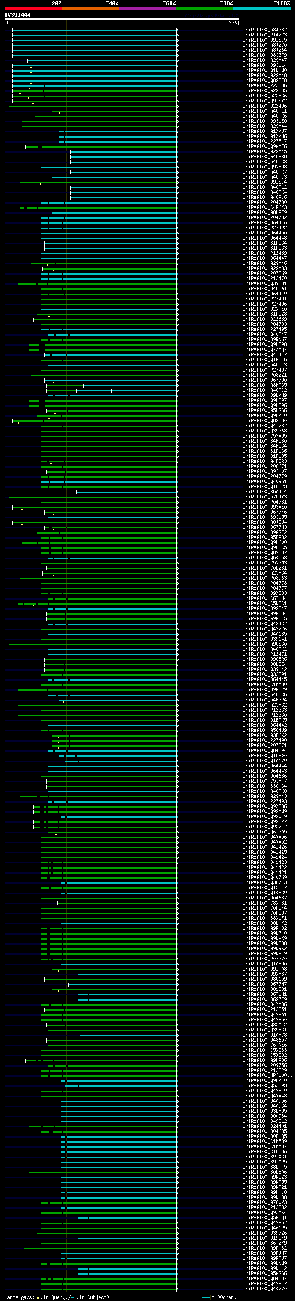
Task: Open the UniRef100_P08963 entry
Action: (265, 578)
